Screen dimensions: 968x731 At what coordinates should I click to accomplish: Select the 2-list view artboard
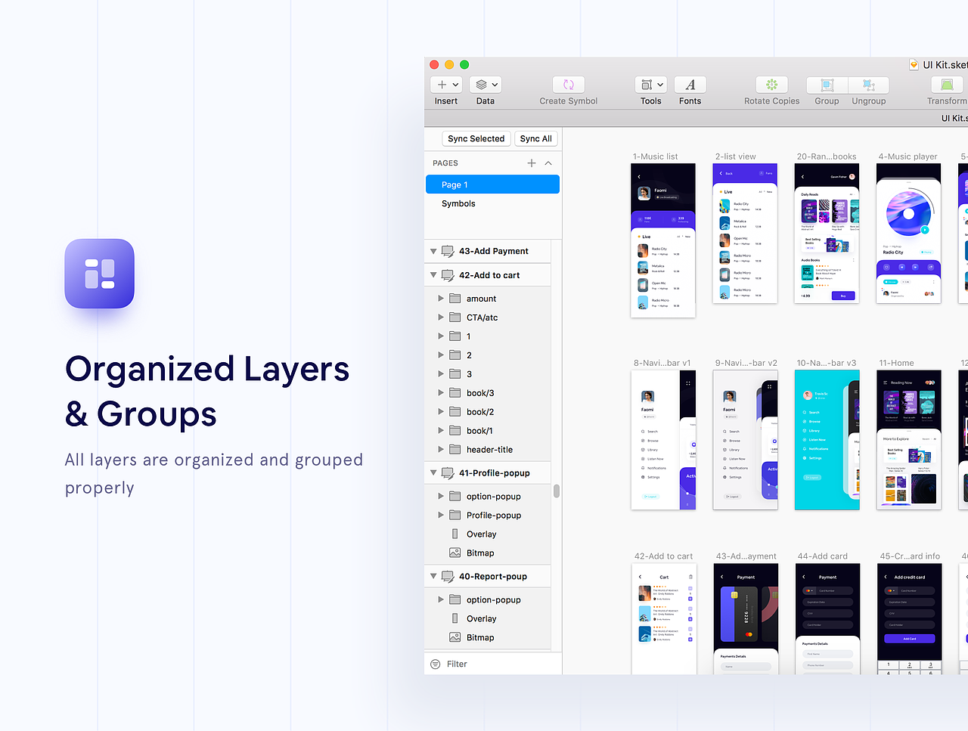[745, 234]
